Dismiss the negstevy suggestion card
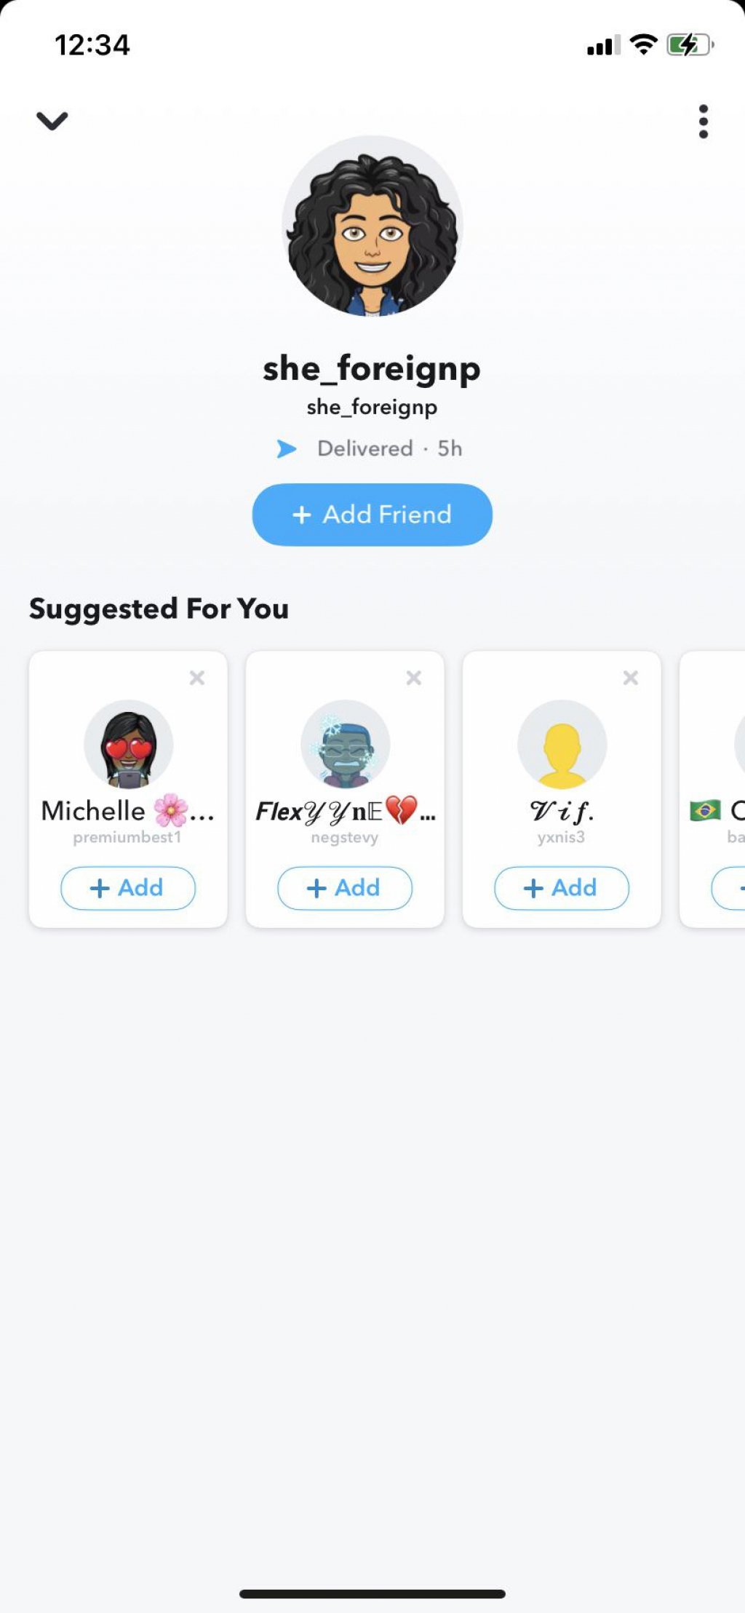The height and width of the screenshot is (1613, 745). [x=413, y=678]
